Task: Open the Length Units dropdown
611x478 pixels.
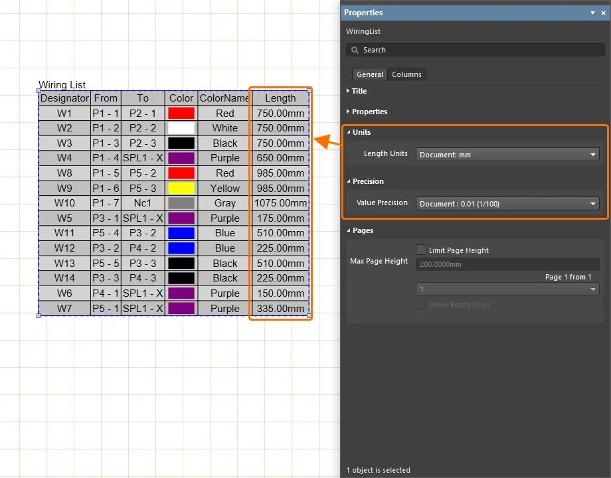Action: pos(507,155)
